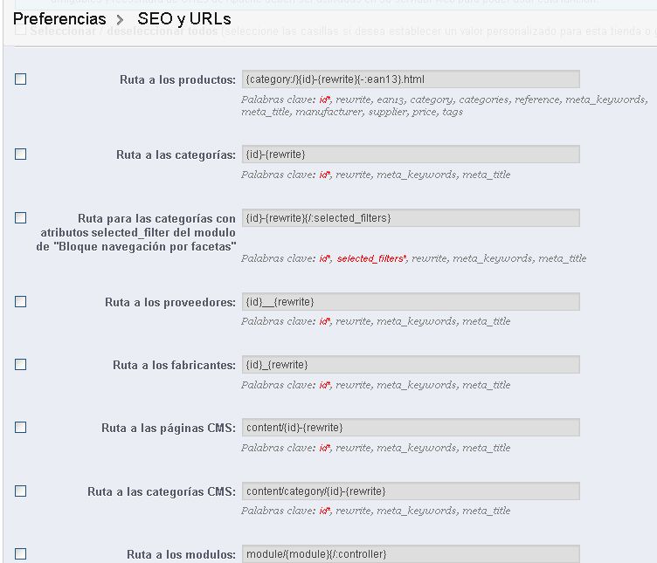The height and width of the screenshot is (563, 657).
Task: Click the Ruta a los productos input field
Action: [x=411, y=79]
